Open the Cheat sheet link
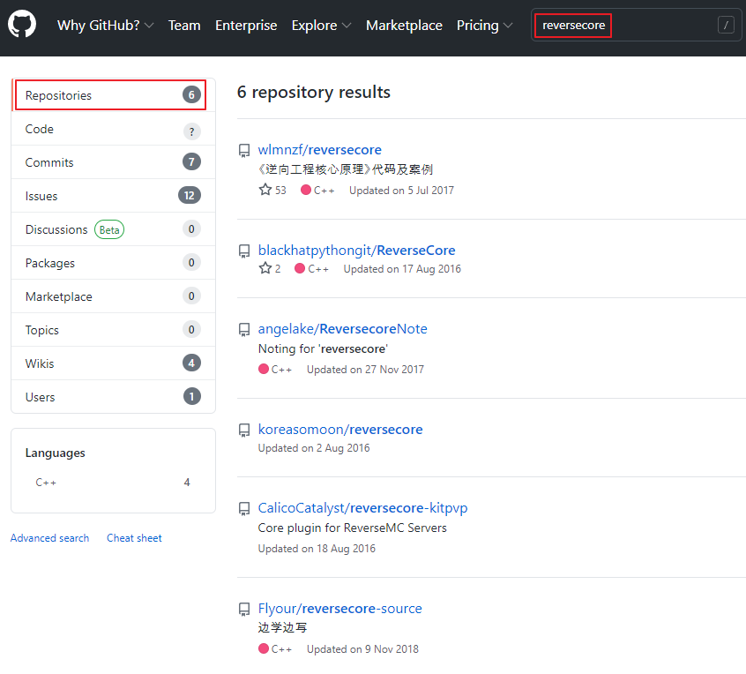Screen dimensions: 746x674 134,538
